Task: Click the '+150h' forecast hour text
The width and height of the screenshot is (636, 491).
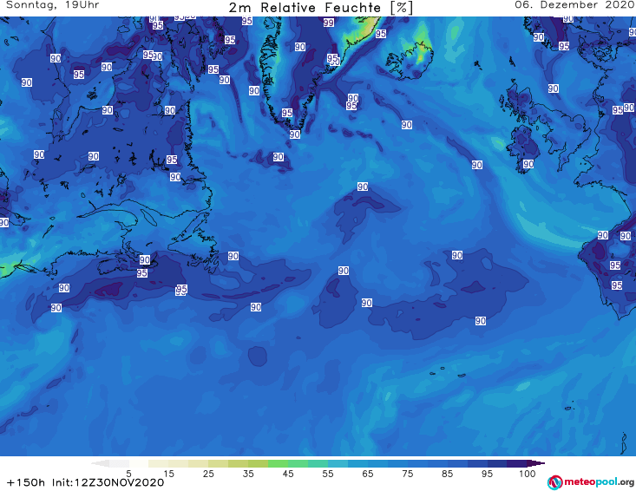Action: click(26, 482)
